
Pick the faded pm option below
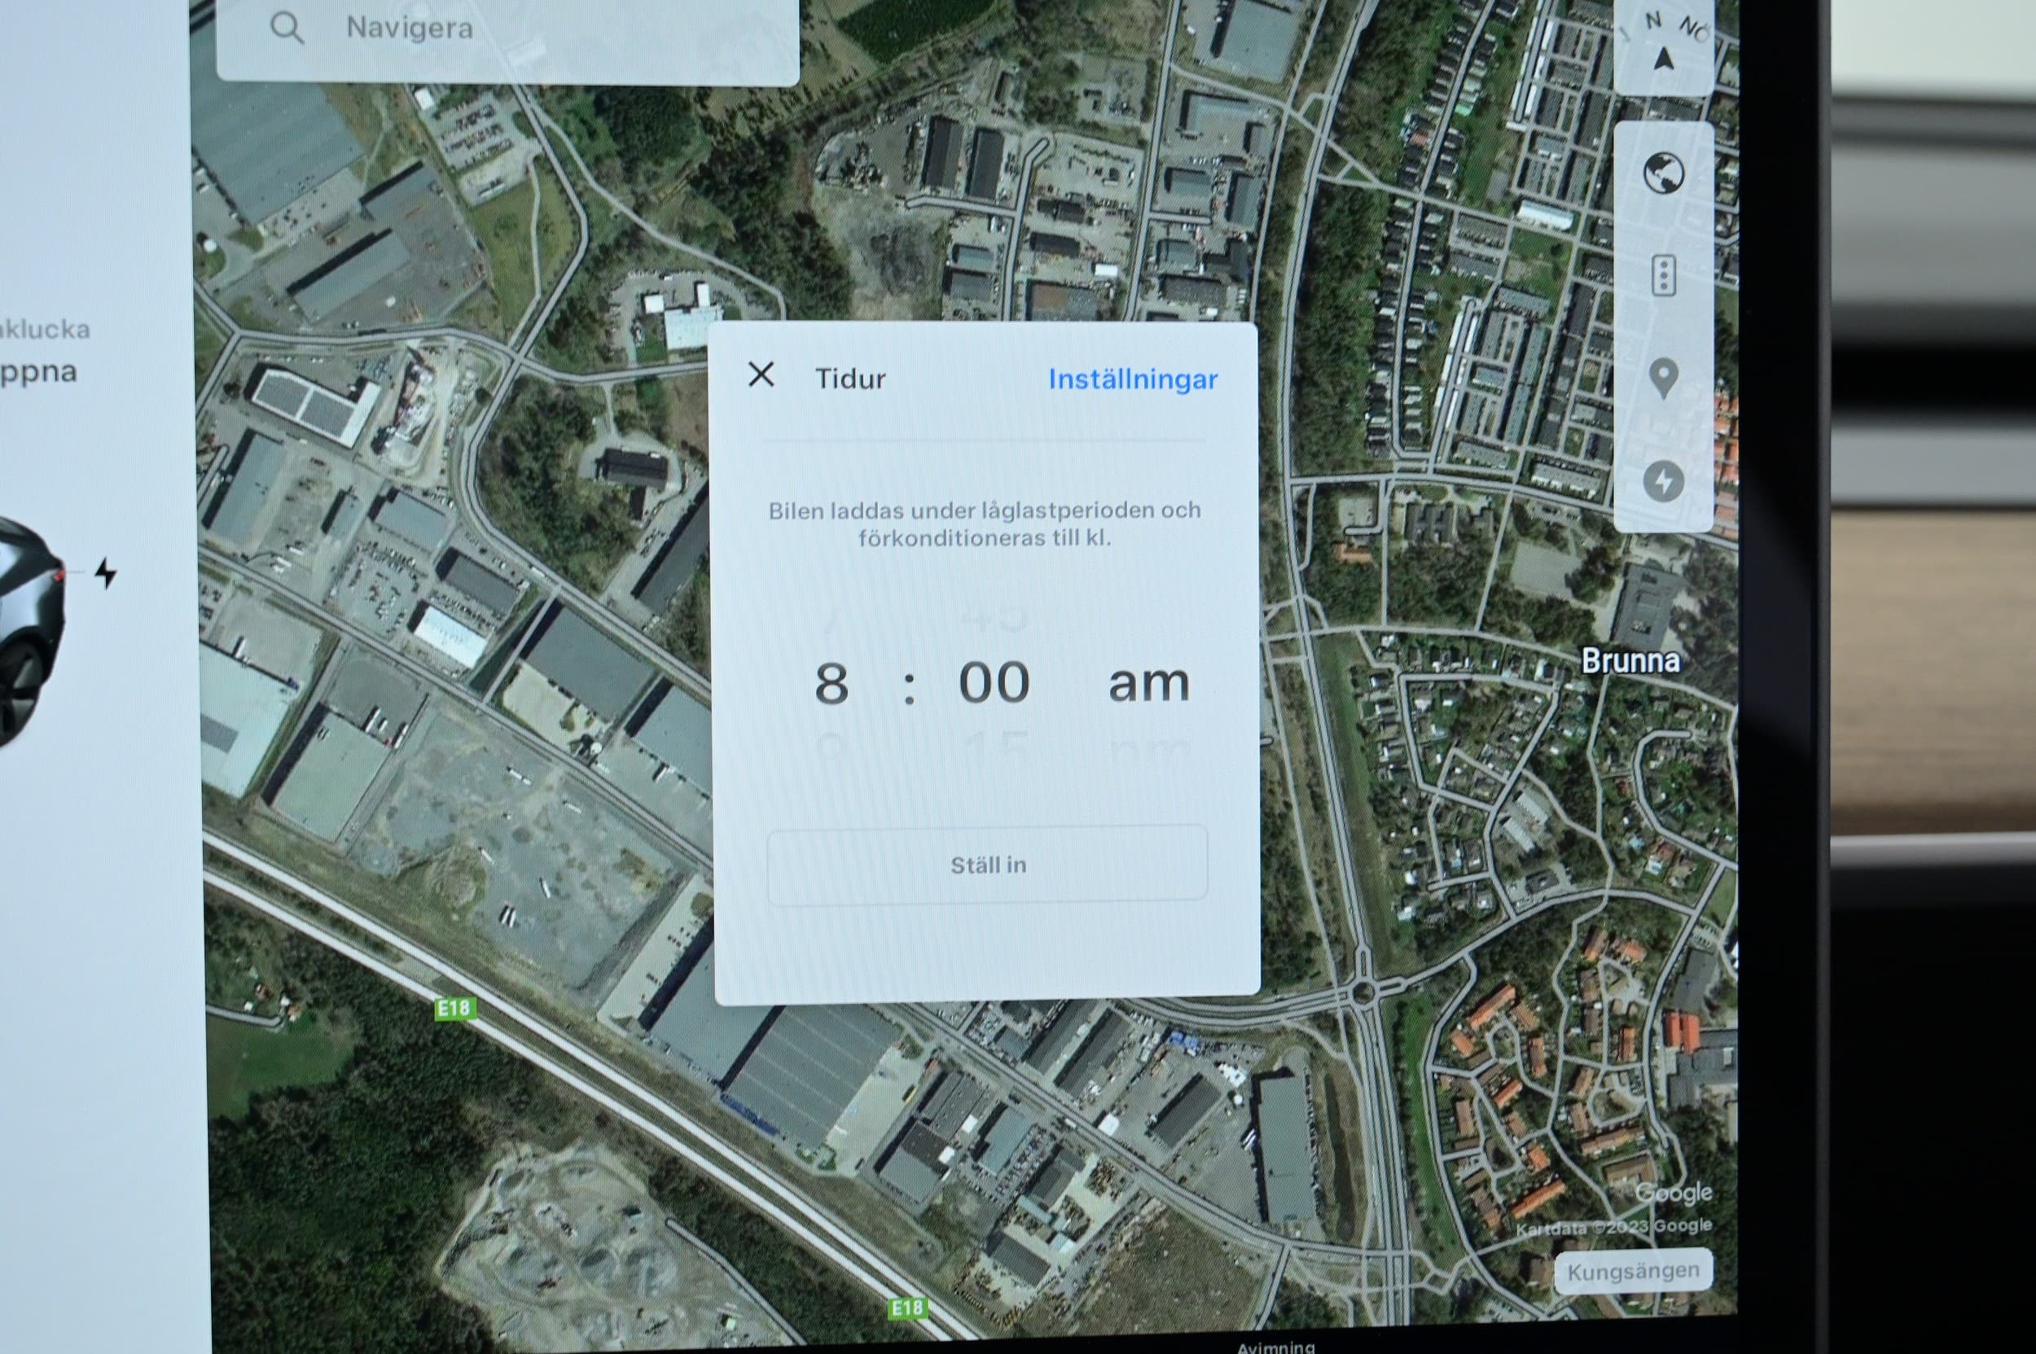(x=1149, y=751)
